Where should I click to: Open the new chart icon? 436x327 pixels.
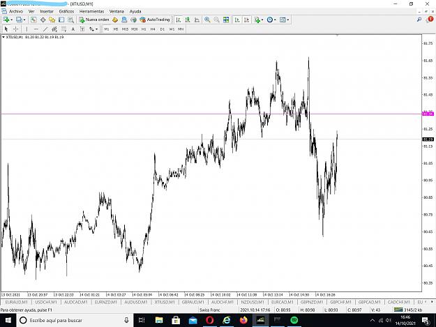[x=6, y=20]
